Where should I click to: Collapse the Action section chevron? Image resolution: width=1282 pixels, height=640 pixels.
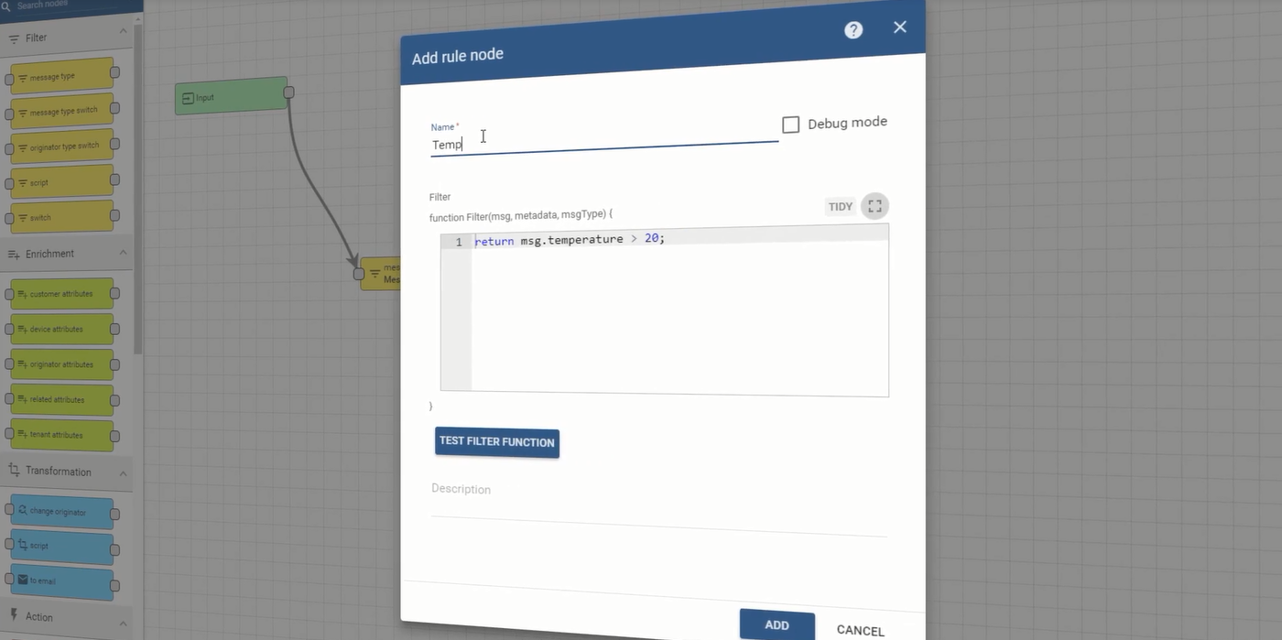[123, 622]
